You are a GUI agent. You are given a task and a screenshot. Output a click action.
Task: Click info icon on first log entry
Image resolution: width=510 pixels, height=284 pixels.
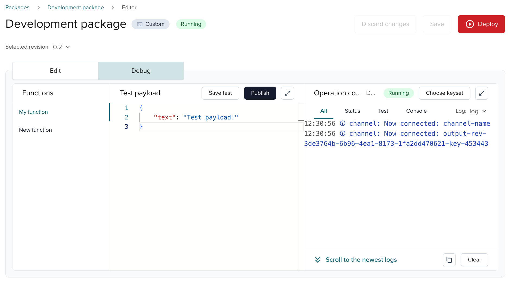coord(343,124)
